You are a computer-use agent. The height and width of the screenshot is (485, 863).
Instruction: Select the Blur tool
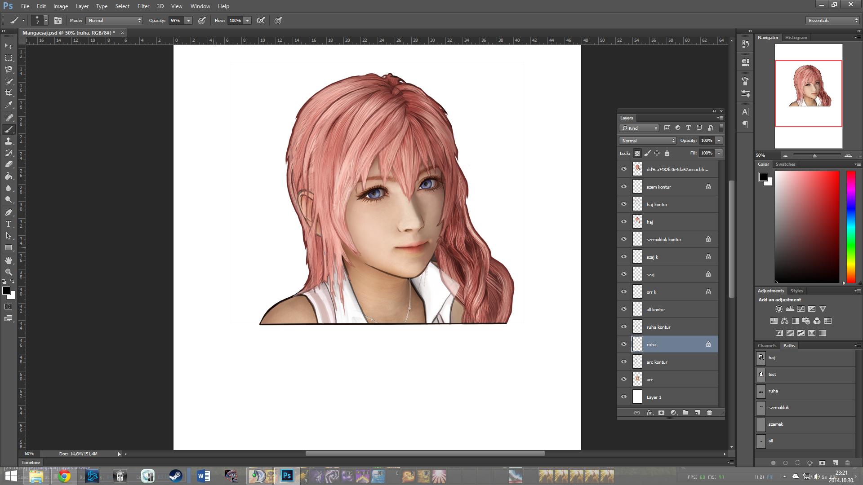pyautogui.click(x=9, y=188)
